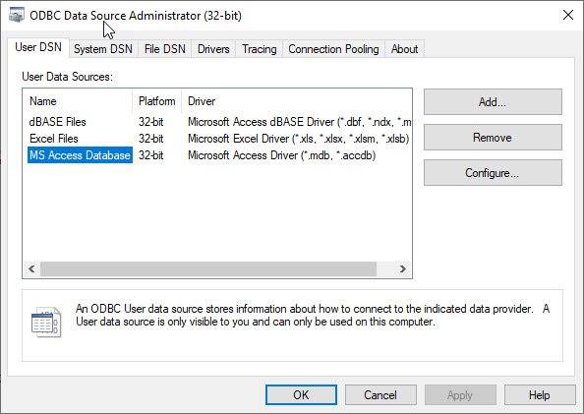The width and height of the screenshot is (584, 414).
Task: Close the ODBC Administrator window
Action: pyautogui.click(x=568, y=16)
